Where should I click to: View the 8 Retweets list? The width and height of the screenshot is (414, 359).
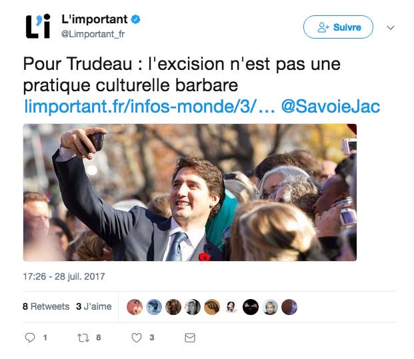pyautogui.click(x=46, y=306)
